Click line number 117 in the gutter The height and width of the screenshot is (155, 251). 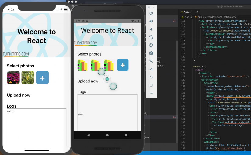[183, 40]
